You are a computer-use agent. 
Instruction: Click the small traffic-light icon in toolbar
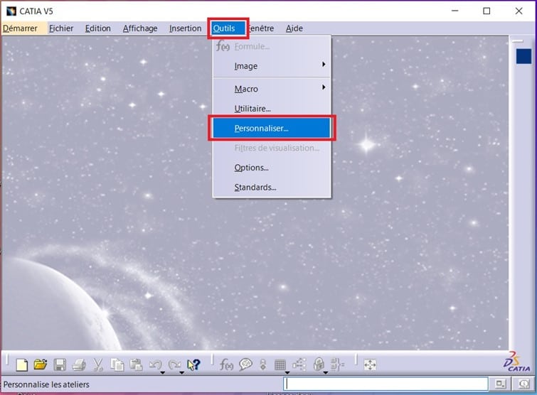click(x=263, y=364)
